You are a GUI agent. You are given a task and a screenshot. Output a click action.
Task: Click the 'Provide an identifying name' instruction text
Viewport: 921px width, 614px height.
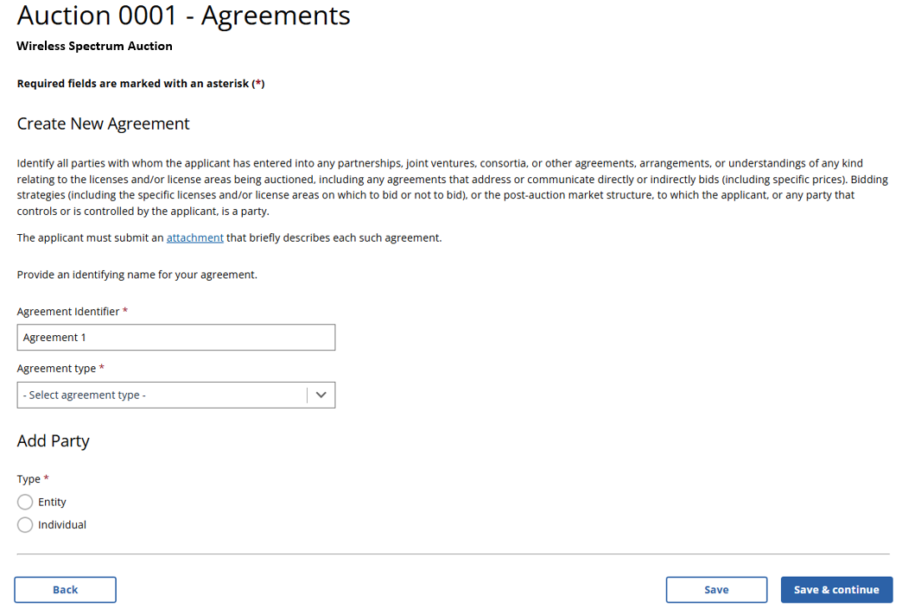tap(137, 275)
